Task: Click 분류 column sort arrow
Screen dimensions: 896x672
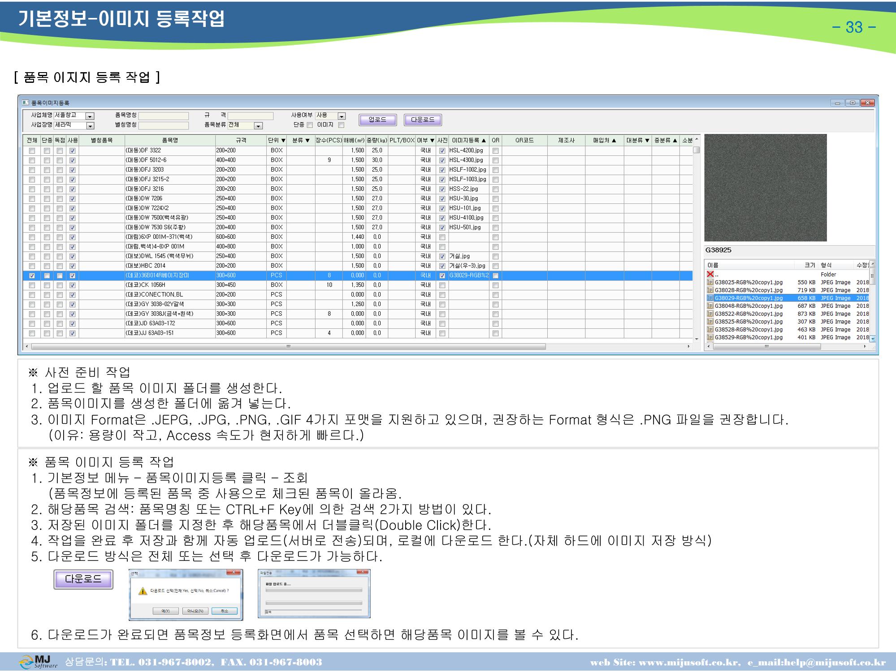Action: [x=307, y=141]
